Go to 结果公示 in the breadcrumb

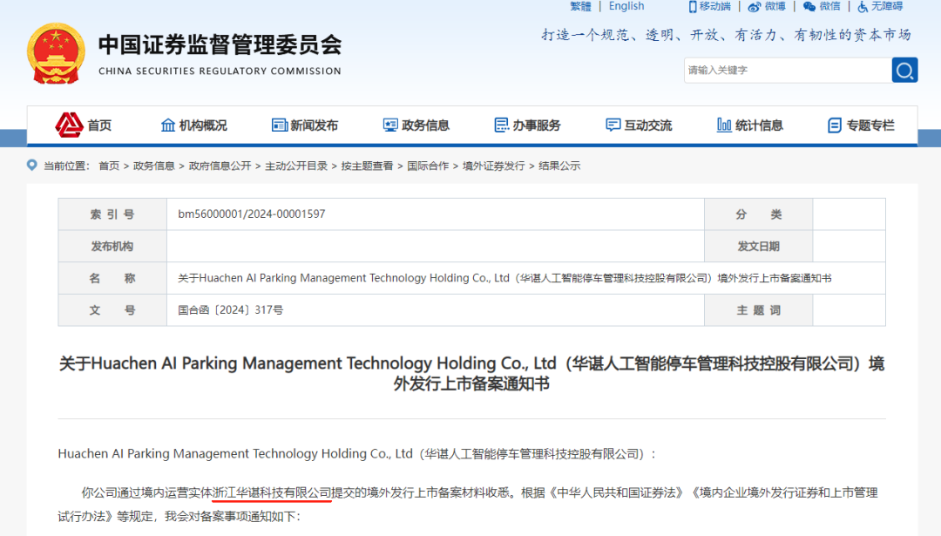[559, 166]
